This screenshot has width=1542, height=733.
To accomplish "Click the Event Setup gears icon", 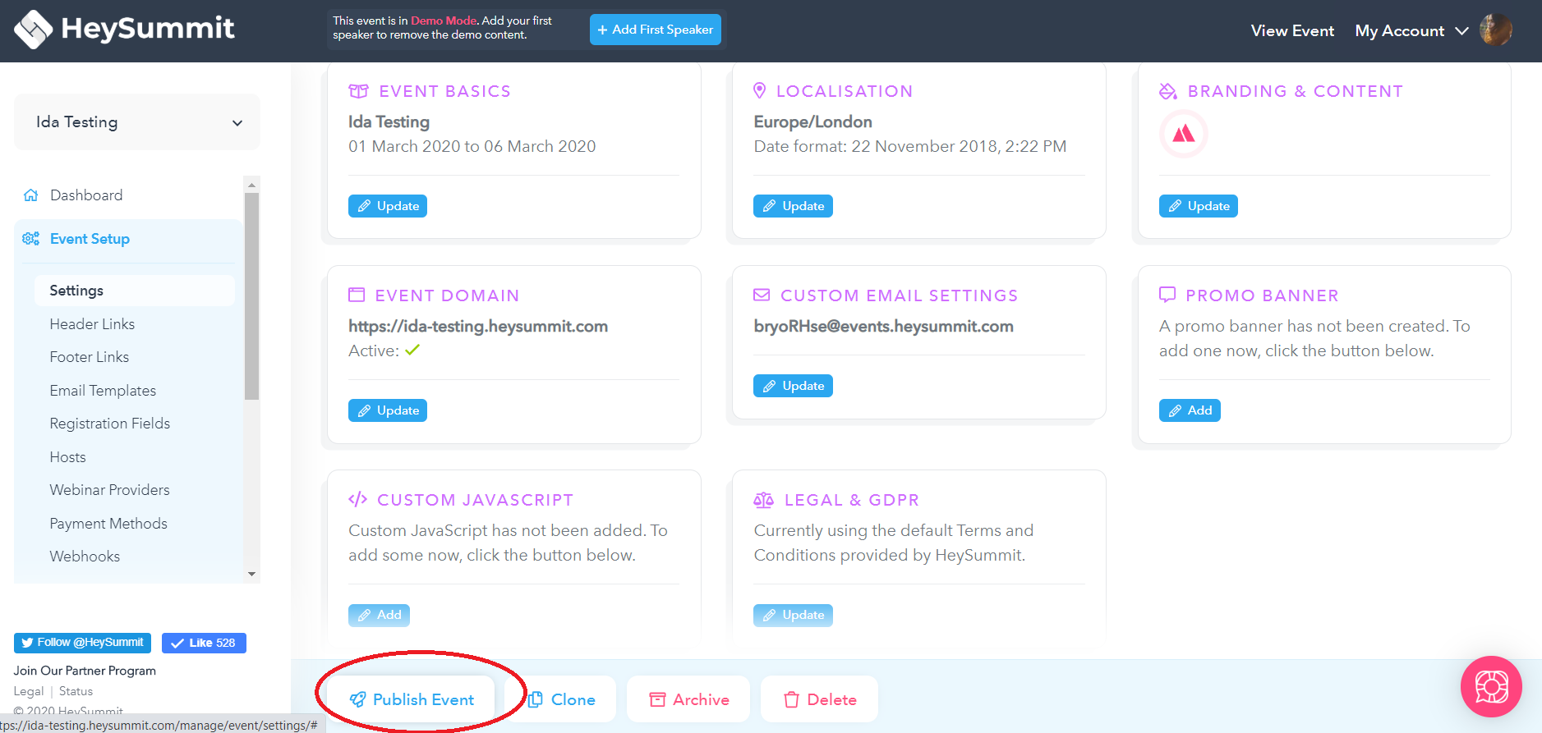I will tap(31, 239).
